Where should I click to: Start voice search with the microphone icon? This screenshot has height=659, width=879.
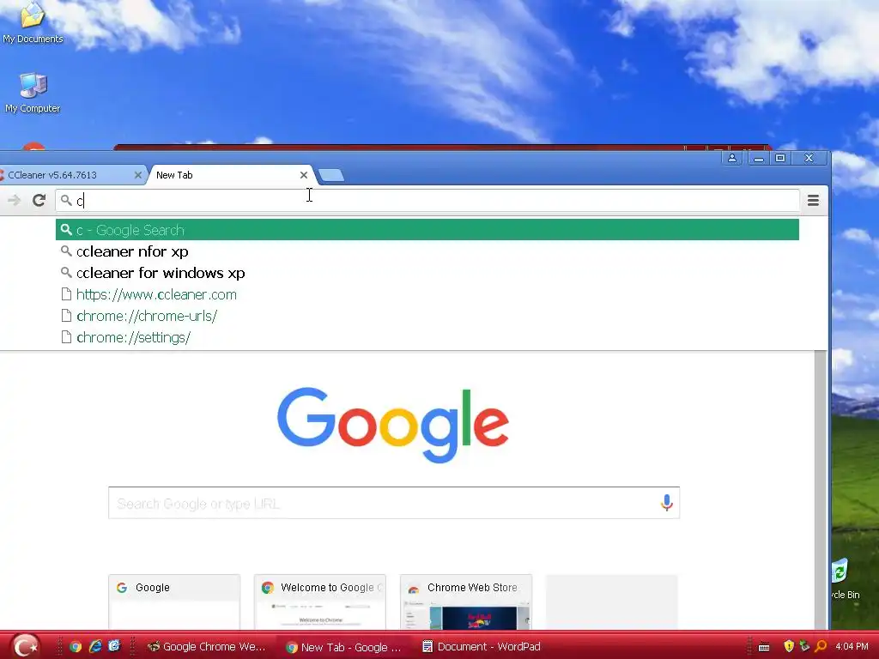coord(666,503)
